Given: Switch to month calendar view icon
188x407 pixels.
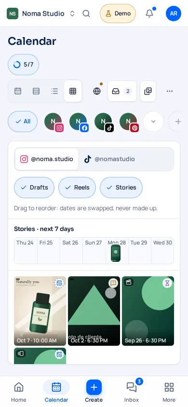Looking at the screenshot, I should click(18, 91).
